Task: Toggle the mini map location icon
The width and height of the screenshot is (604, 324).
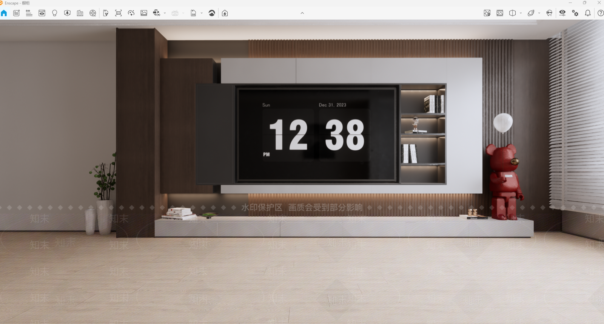Action: click(487, 13)
